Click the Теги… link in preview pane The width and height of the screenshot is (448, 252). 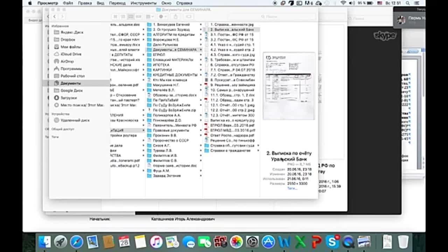pos(292,188)
